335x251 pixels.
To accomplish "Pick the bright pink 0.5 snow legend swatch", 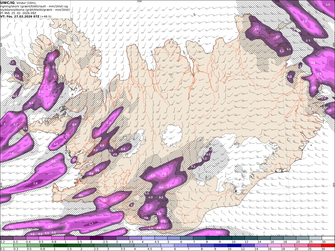I will [x=45, y=238].
